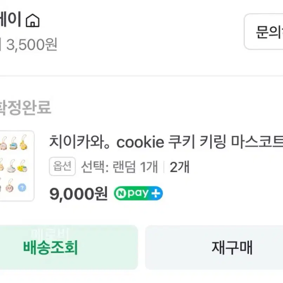The height and width of the screenshot is (283, 283).
Task: Click the 옵션 option badge
Action: pyautogui.click(x=62, y=166)
